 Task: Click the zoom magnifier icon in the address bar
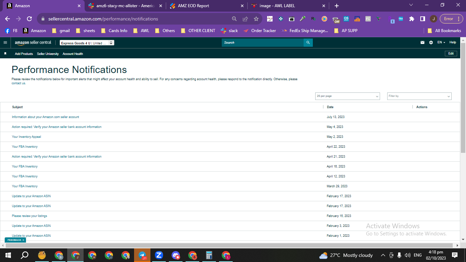[234, 19]
